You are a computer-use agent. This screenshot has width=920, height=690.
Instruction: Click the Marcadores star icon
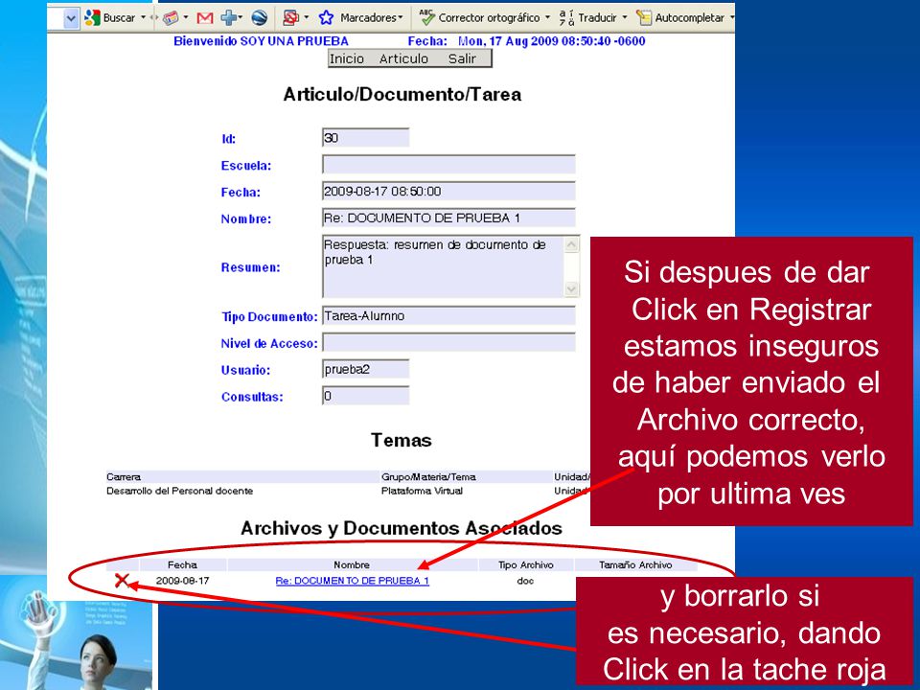(x=326, y=17)
